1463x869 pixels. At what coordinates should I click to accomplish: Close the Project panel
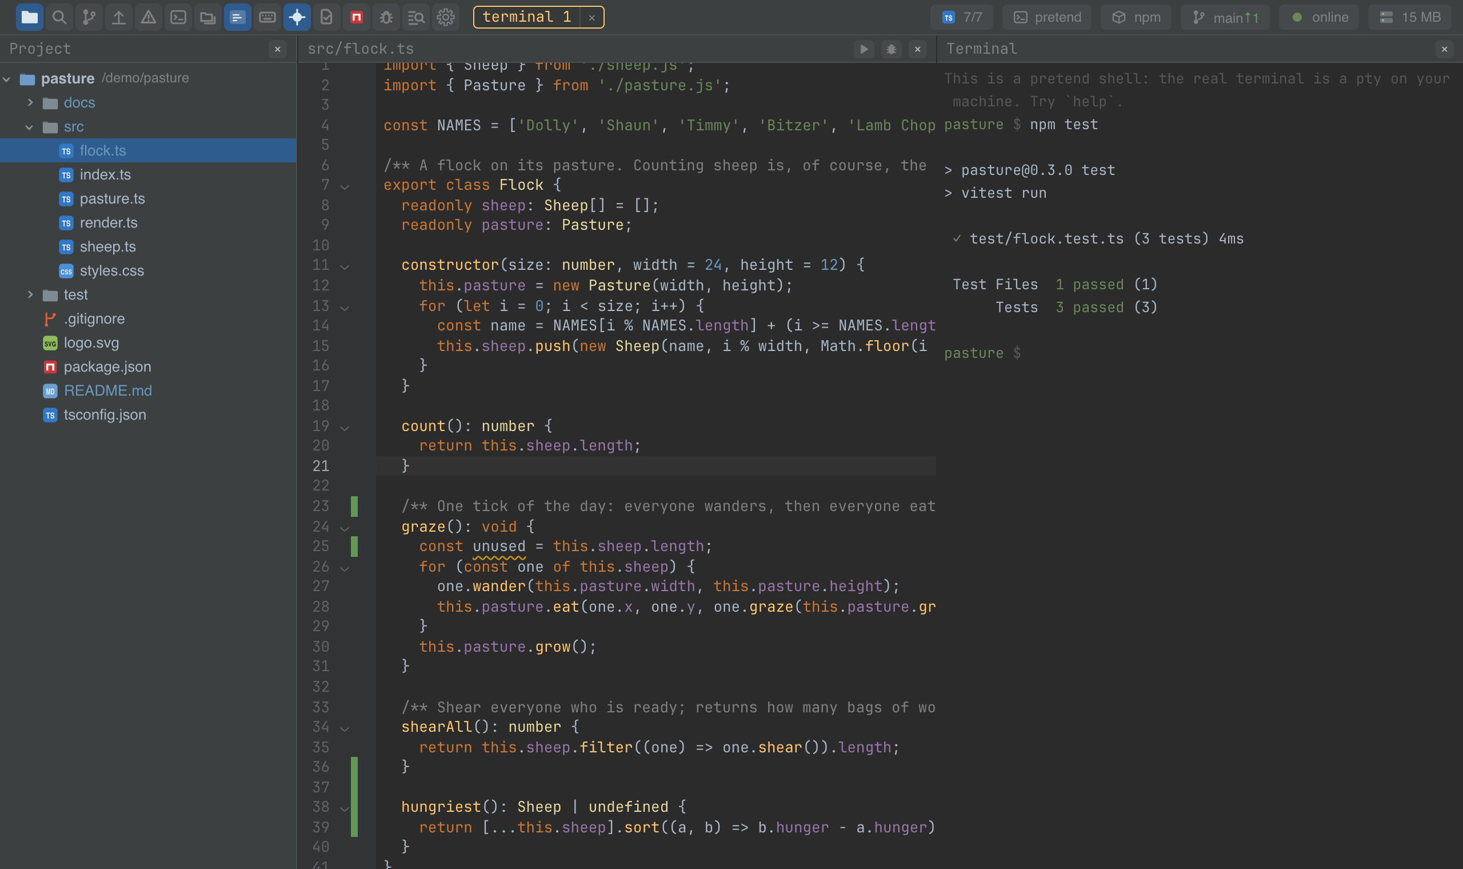pyautogui.click(x=278, y=49)
